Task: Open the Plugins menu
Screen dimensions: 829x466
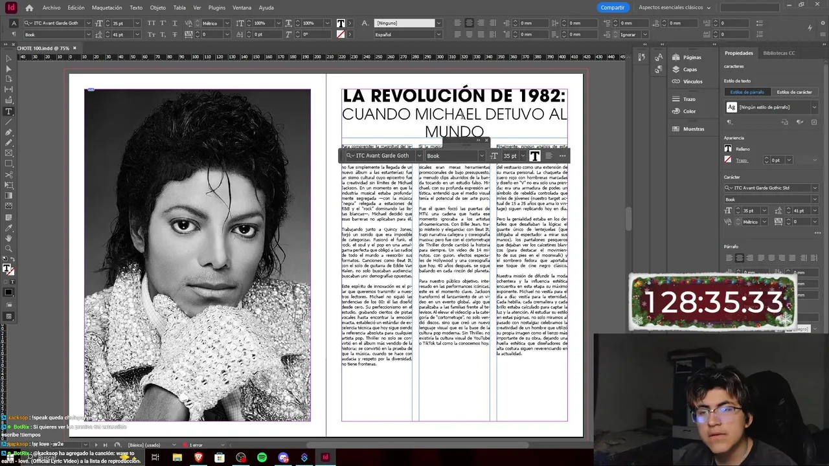Action: pyautogui.click(x=216, y=8)
